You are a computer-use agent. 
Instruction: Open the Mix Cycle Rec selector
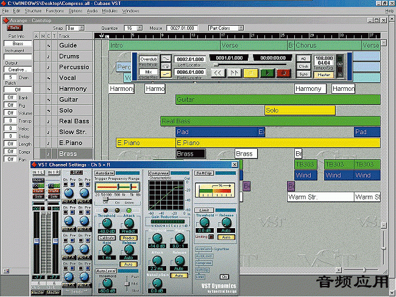pyautogui.click(x=149, y=72)
